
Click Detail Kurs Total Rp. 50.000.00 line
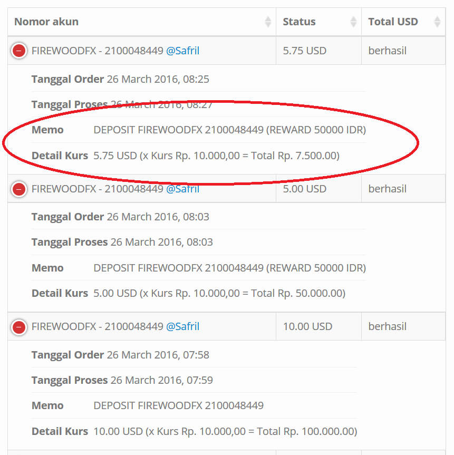(x=188, y=293)
